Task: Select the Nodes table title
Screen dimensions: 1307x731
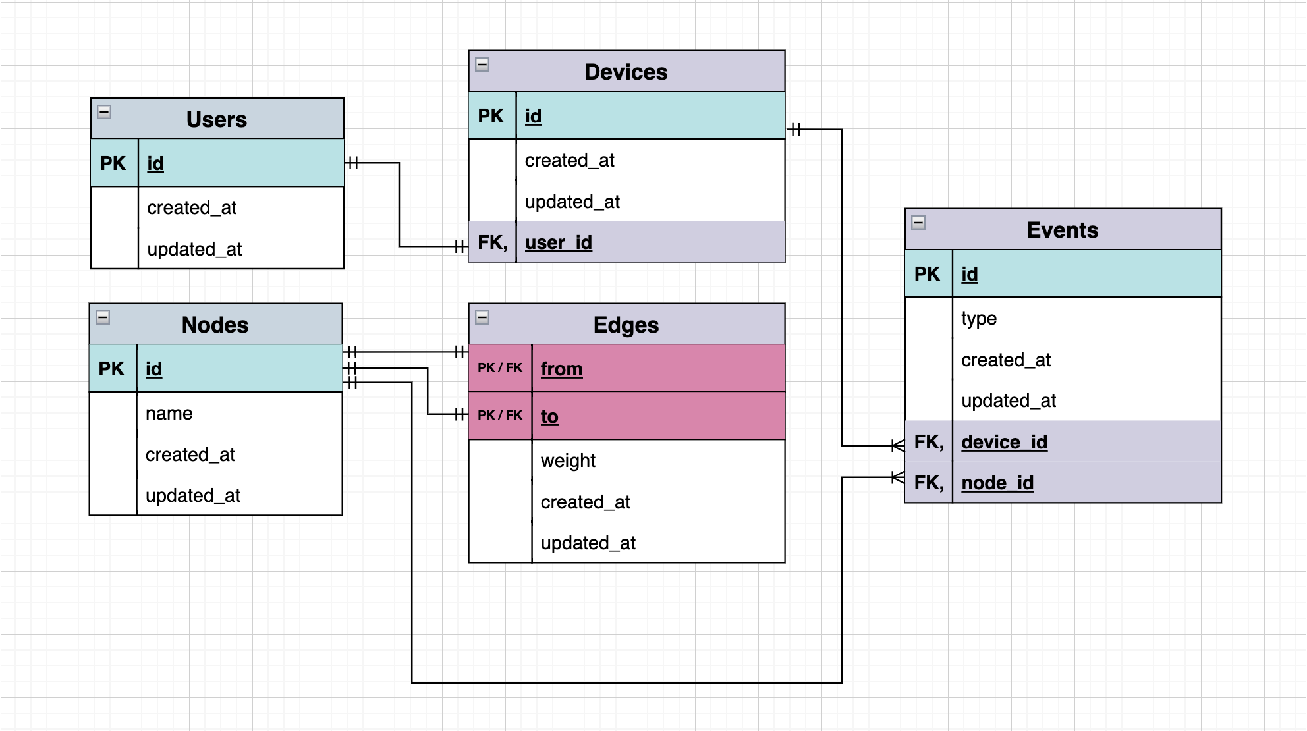Action: pyautogui.click(x=215, y=325)
